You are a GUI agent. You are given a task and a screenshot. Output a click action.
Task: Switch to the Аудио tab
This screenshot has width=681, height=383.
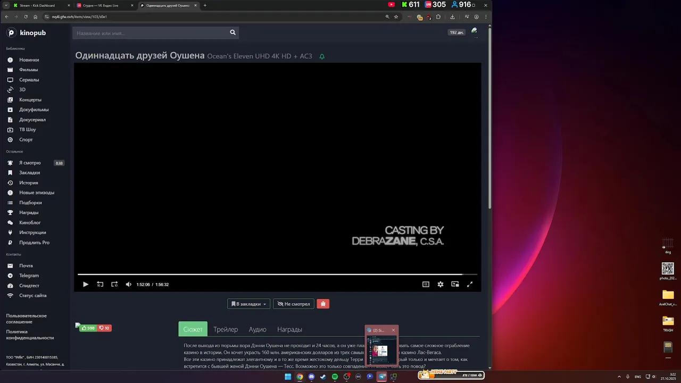(x=258, y=329)
